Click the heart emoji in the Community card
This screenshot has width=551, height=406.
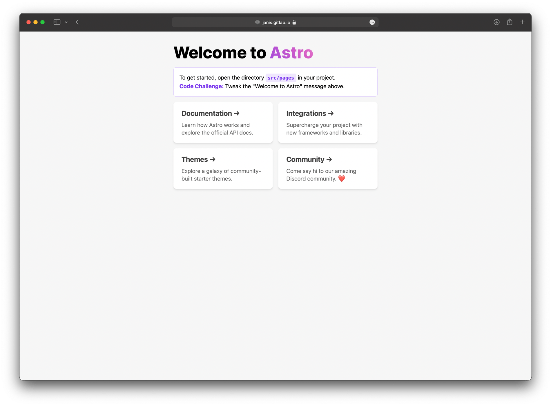[342, 179]
